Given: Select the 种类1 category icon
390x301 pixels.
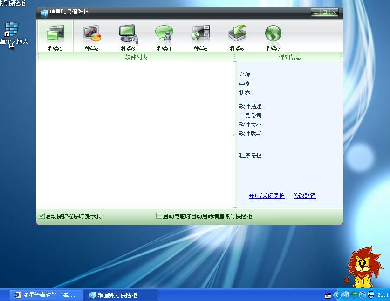Looking at the screenshot, I should (55, 35).
